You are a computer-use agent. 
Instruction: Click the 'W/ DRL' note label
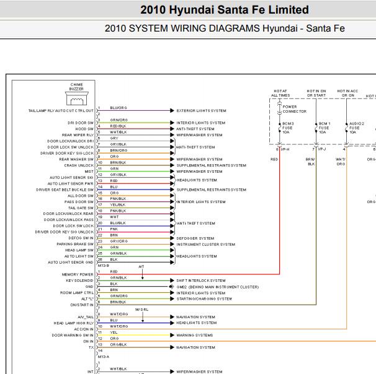click(141, 310)
